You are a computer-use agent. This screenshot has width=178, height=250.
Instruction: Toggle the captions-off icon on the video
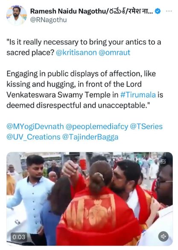coord(163,162)
